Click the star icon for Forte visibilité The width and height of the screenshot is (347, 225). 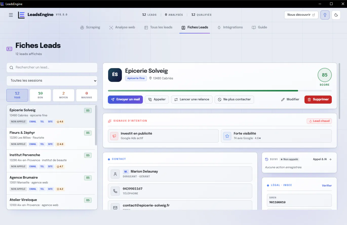(x=227, y=136)
